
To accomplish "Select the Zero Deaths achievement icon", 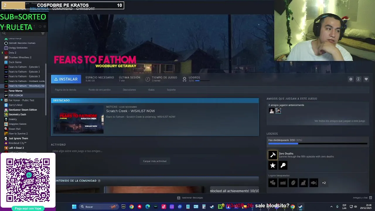I will point(273,155).
